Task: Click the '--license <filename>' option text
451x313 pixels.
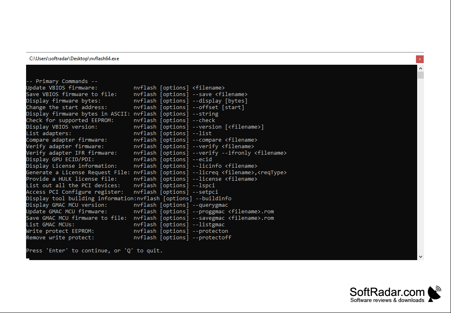Action: pyautogui.click(x=225, y=179)
